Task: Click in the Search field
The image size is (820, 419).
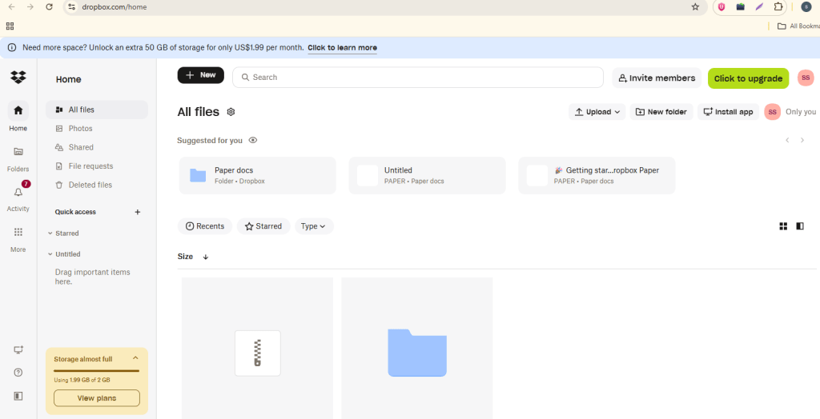Action: [x=418, y=78]
